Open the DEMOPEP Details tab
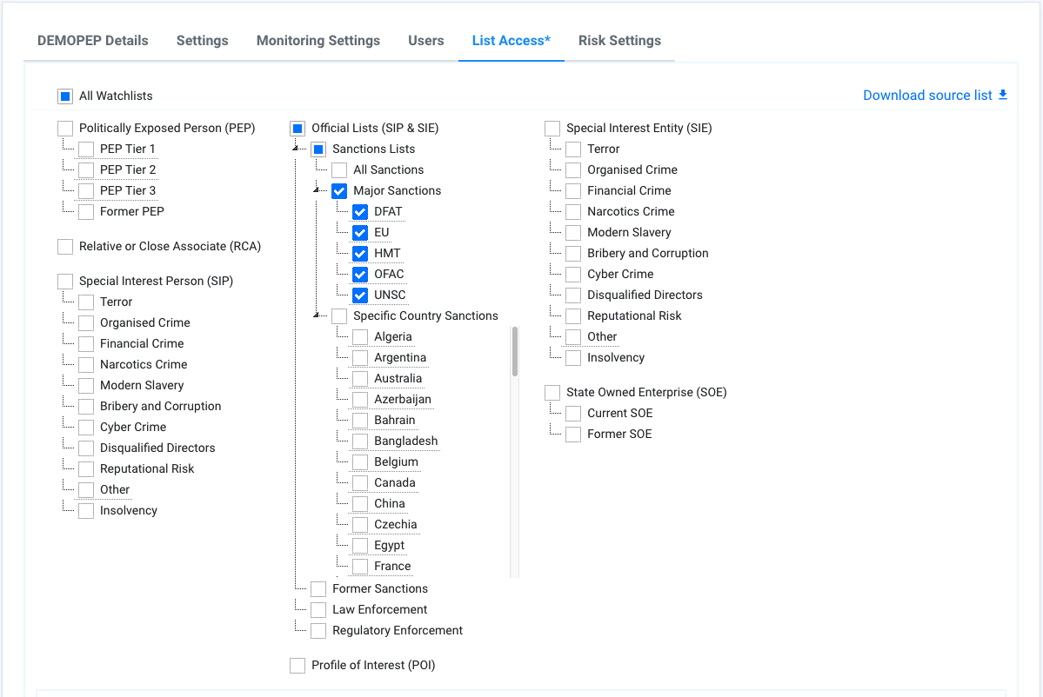 point(93,41)
